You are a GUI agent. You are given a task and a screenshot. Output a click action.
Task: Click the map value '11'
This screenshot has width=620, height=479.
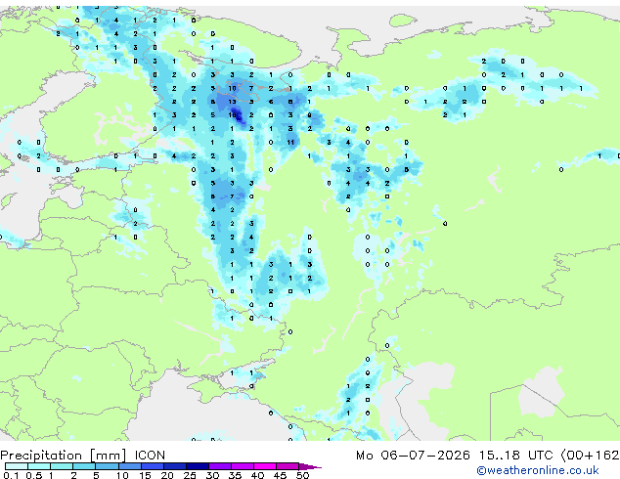290,143
